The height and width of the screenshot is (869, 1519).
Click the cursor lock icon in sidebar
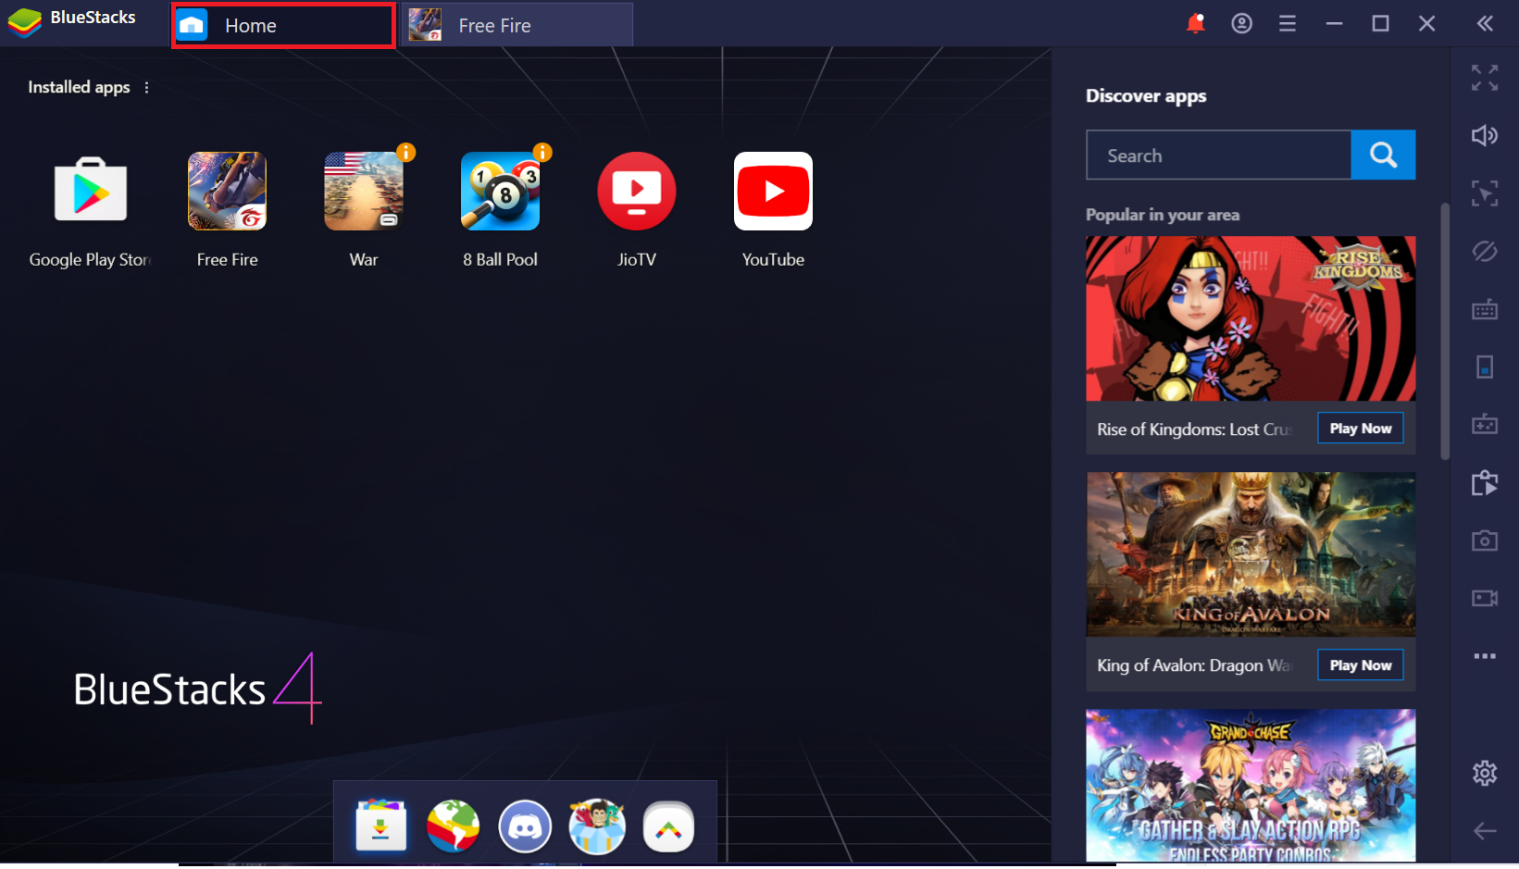[x=1485, y=193]
